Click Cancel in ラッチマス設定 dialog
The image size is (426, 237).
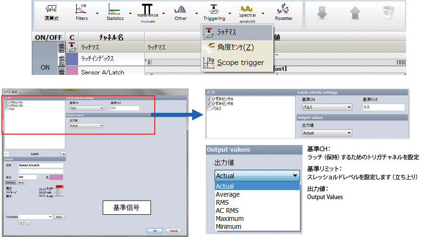point(174,231)
